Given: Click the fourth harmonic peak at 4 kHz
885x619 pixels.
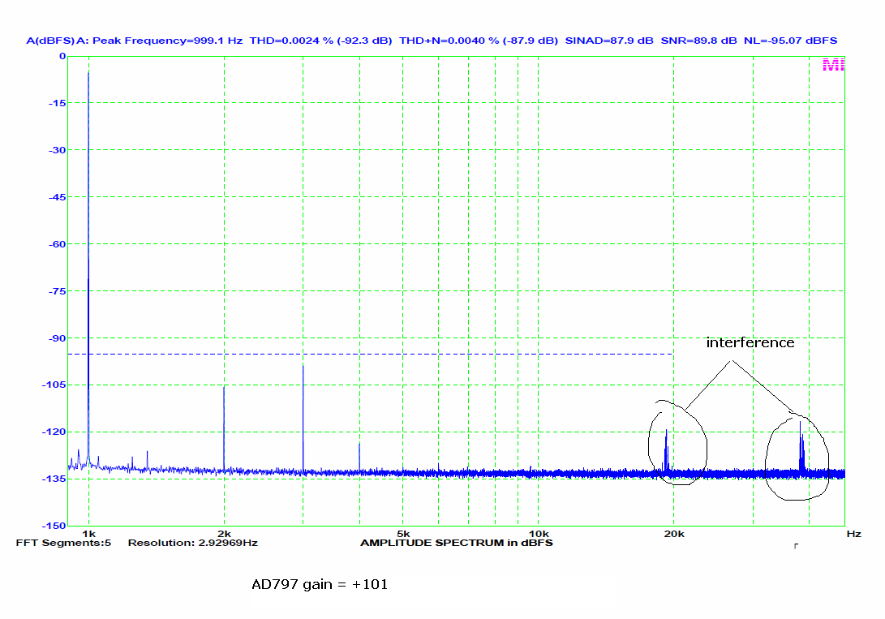Looking at the screenshot, I should pos(359,457).
